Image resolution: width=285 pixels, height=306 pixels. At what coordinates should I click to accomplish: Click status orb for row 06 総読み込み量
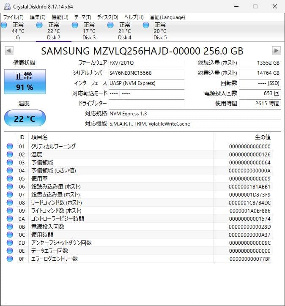pyautogui.click(x=10, y=186)
